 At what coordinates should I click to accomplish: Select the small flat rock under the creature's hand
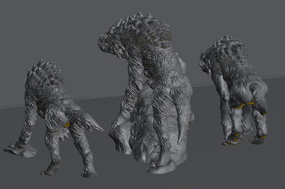click(20, 151)
